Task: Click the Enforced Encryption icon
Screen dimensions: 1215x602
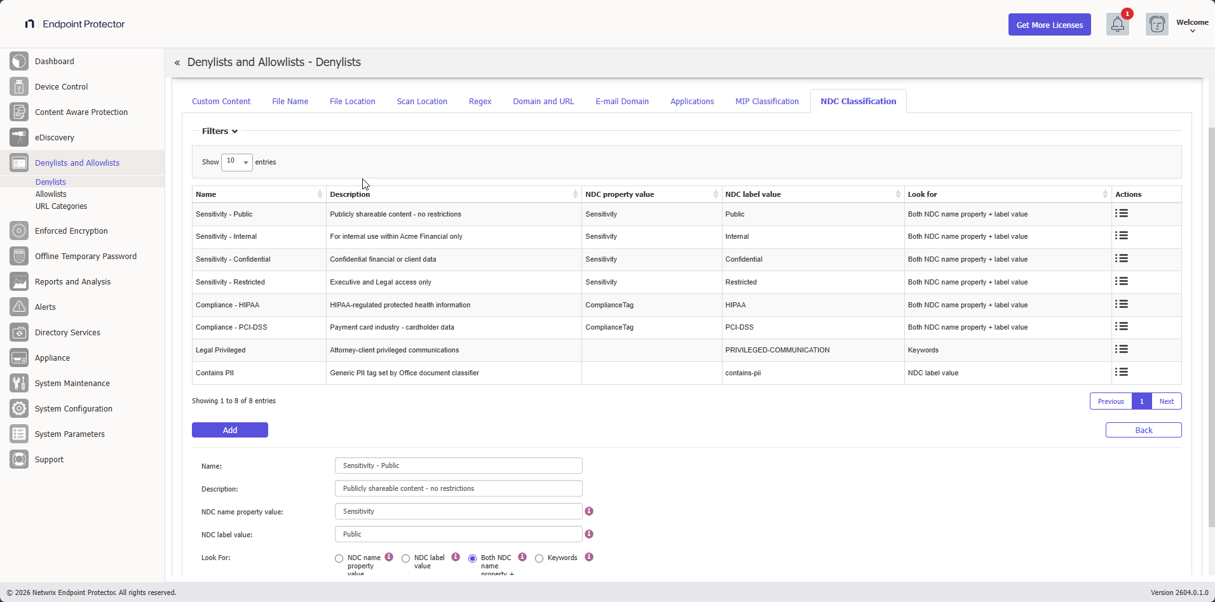Action: [x=19, y=231]
